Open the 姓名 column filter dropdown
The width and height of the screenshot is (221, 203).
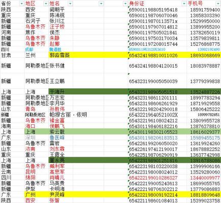(x=70, y=4)
